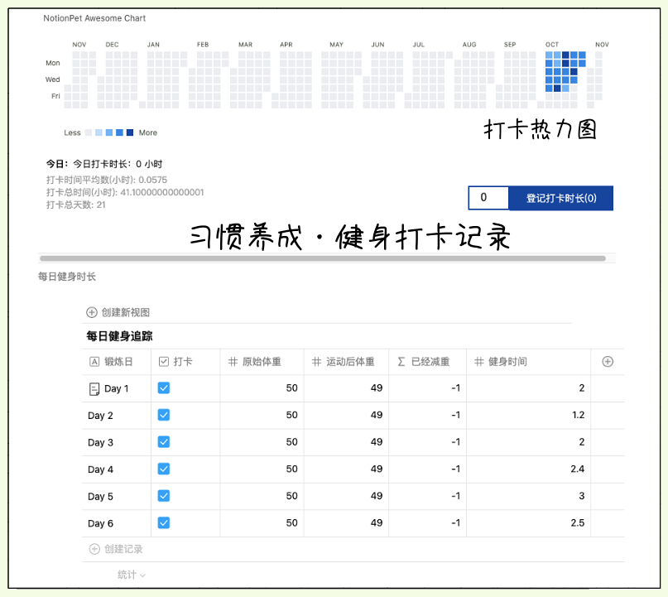Uncheck the 打卡 checkbox for Day 1
The image size is (668, 597).
(x=163, y=388)
